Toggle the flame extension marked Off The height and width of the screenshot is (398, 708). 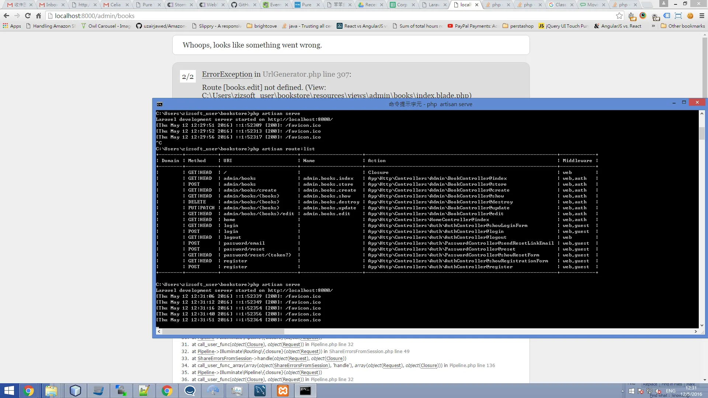[x=632, y=16]
